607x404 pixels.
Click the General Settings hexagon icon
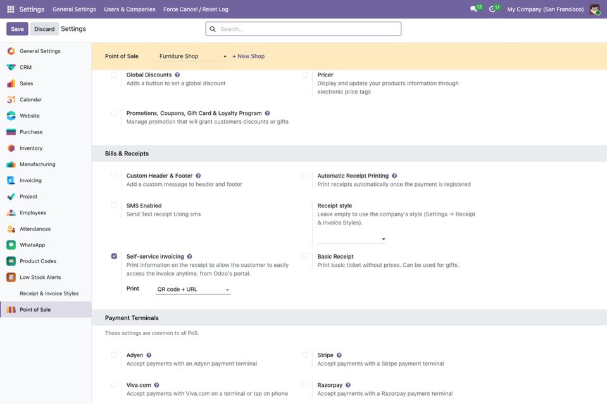[x=11, y=51]
